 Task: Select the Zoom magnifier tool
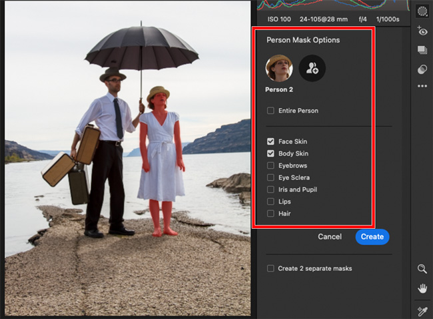[422, 269]
